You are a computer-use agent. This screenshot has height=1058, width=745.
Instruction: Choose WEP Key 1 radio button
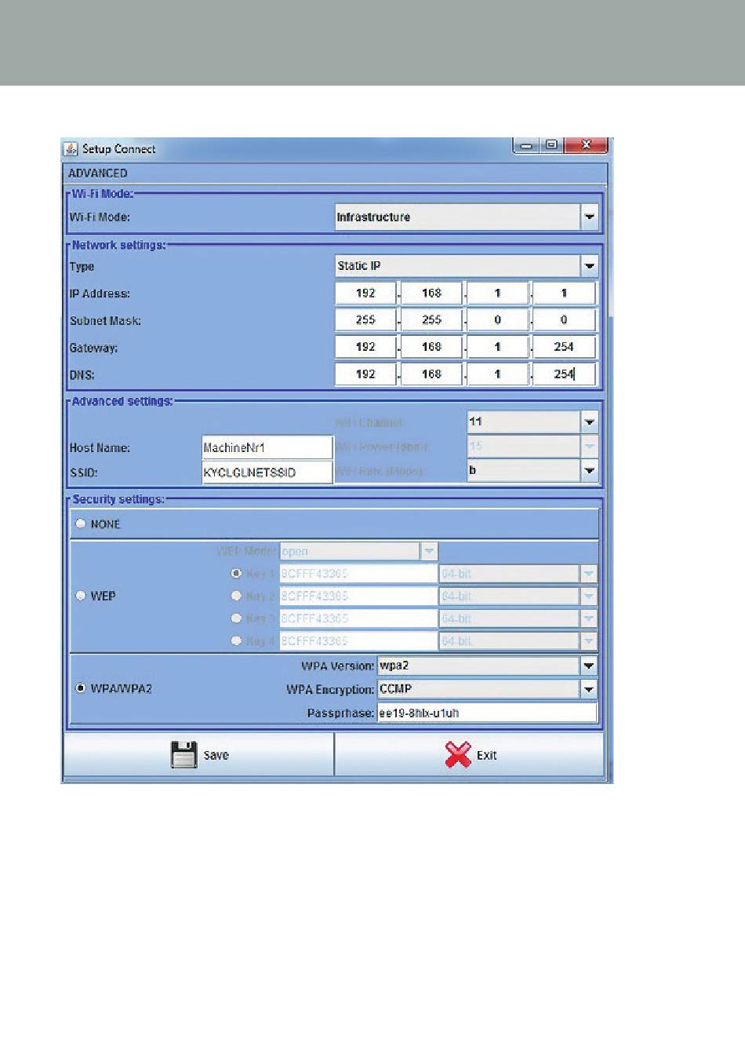(x=236, y=574)
